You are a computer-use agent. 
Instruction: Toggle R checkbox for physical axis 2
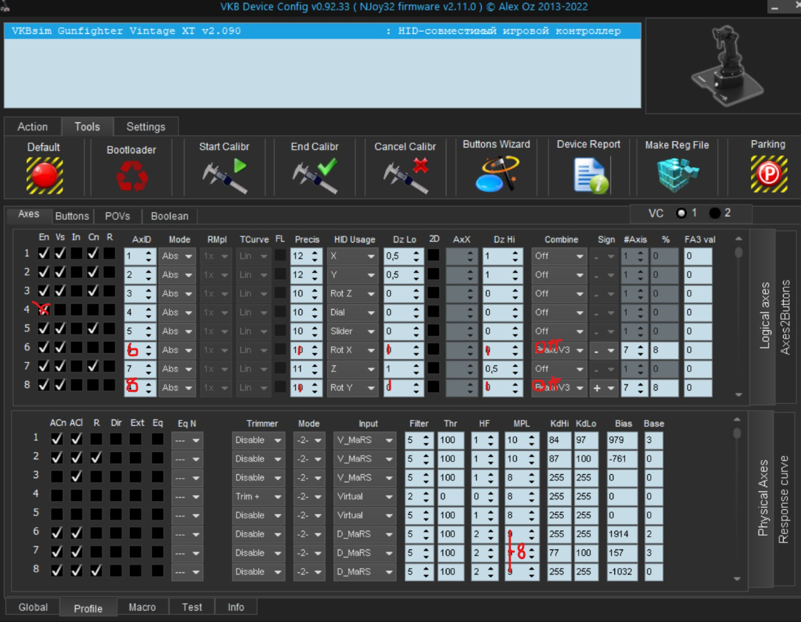95,458
